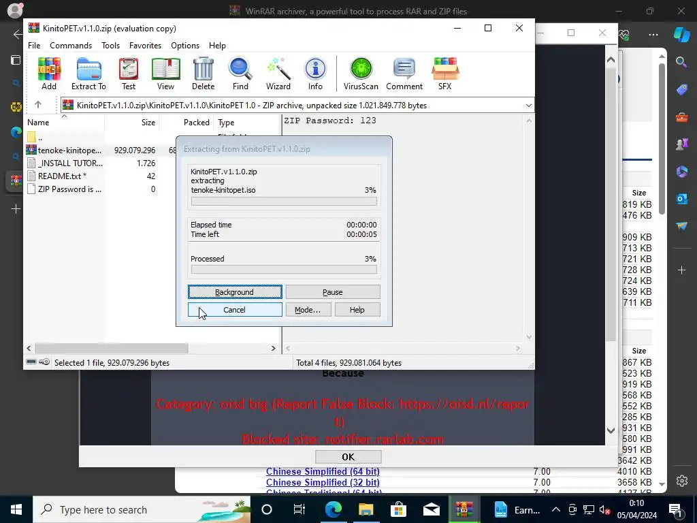Open the Find magnifier tool
This screenshot has height=523, width=697.
pos(240,74)
